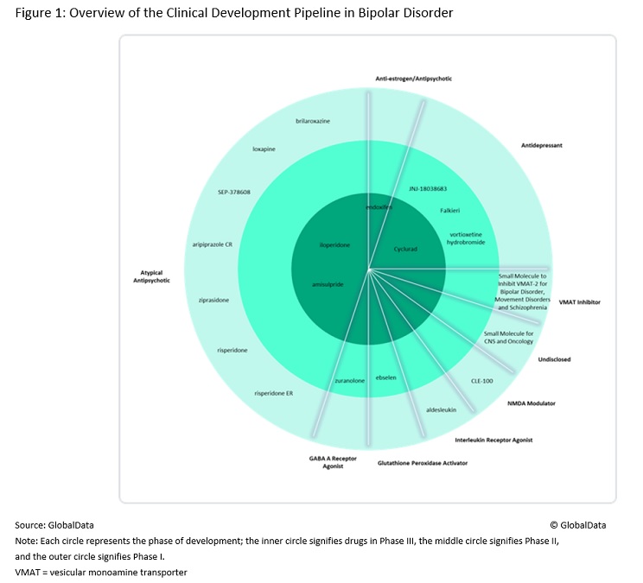Select loxapine in the outer ring
643x583 pixels.
(264, 149)
